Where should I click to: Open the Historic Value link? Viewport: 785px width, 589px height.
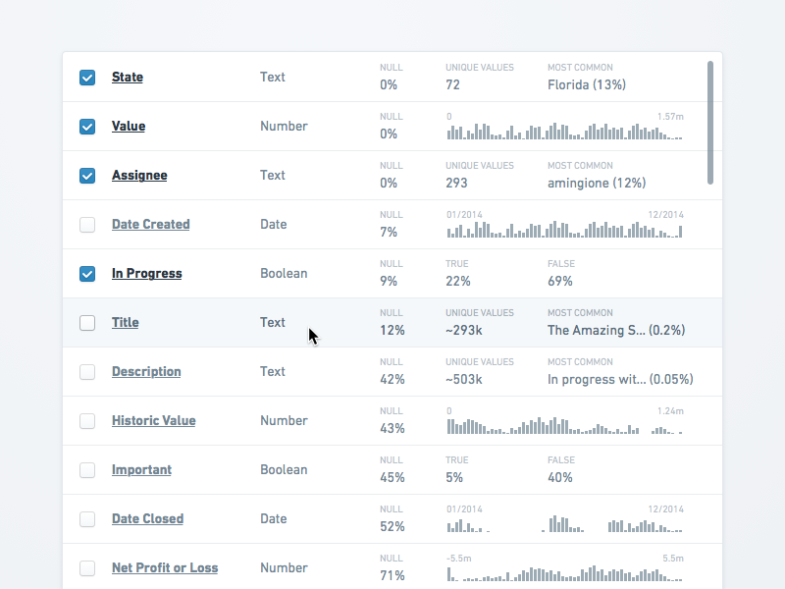(153, 421)
